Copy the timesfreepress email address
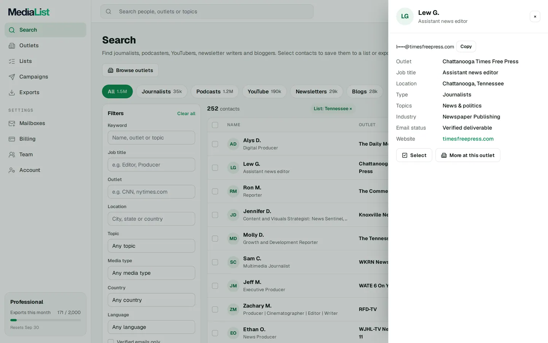 coord(466,46)
